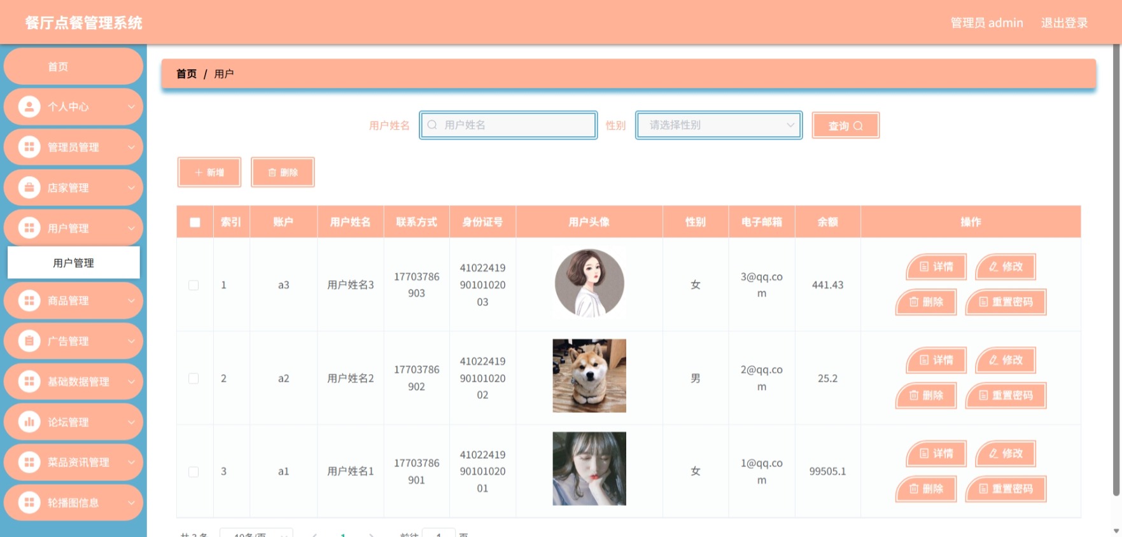Click the 管理员管理 grid icon

pyautogui.click(x=29, y=147)
